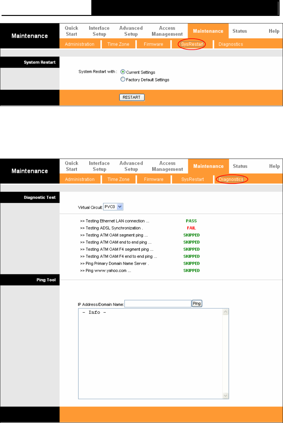The width and height of the screenshot is (283, 423).
Task: Open Quick Start tab in System Restart page
Action: 71,31
